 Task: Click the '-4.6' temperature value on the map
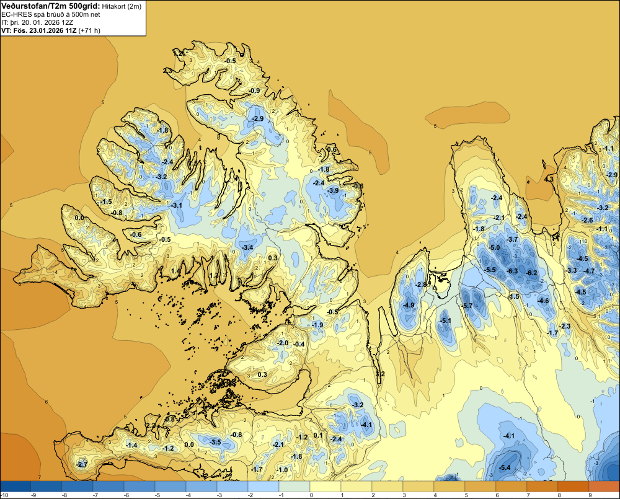[543, 301]
